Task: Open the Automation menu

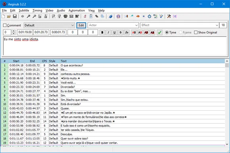Action: tap(77, 10)
